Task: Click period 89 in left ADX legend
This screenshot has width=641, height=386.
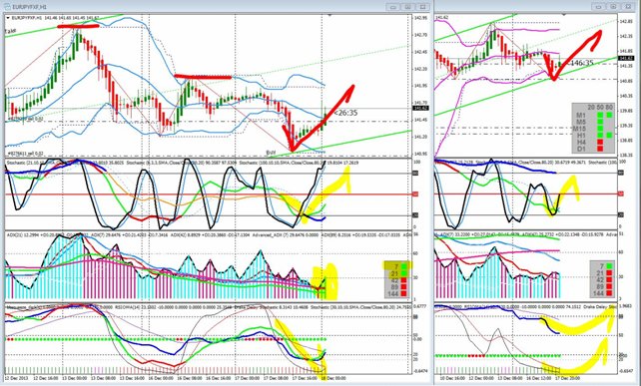Action: [395, 286]
